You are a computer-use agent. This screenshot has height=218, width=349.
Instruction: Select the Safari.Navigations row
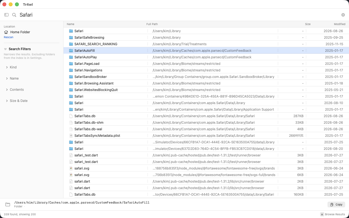pos(206,70)
